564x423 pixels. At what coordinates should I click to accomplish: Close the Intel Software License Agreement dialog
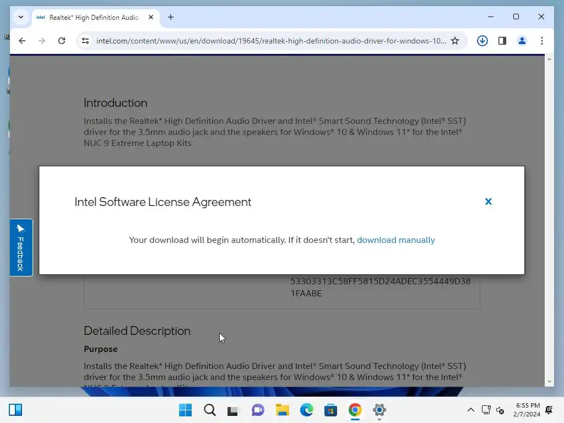488,202
